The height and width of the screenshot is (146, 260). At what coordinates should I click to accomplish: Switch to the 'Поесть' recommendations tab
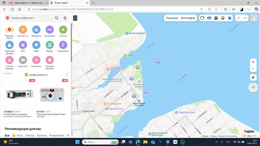click(30, 135)
